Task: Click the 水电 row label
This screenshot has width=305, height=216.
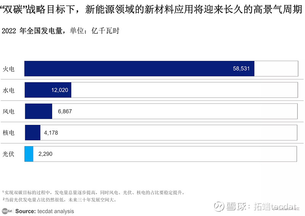Action: 8,90
